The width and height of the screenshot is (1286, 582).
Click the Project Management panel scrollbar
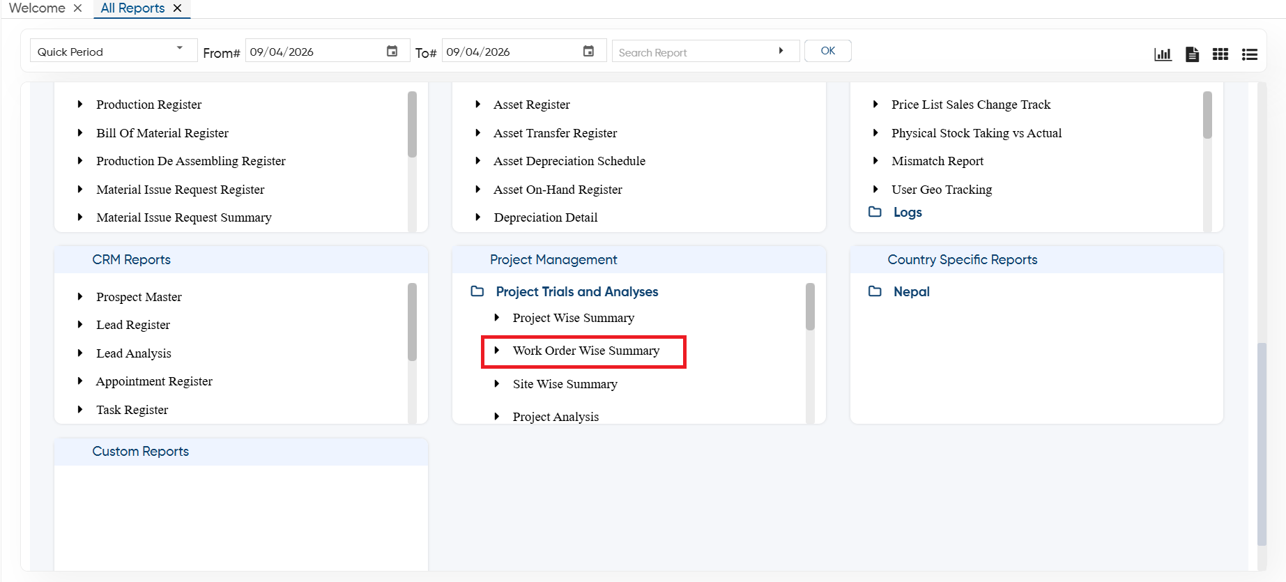click(810, 307)
